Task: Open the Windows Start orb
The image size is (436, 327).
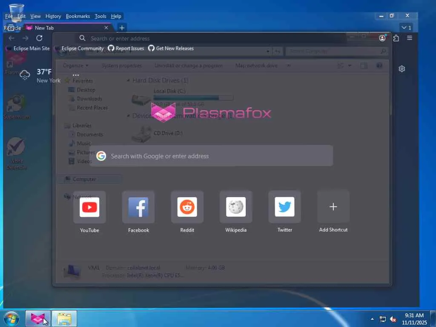Action: pos(11,318)
